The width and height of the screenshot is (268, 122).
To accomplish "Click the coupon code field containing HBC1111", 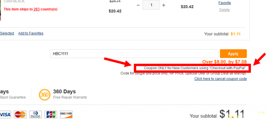I will (134, 54).
